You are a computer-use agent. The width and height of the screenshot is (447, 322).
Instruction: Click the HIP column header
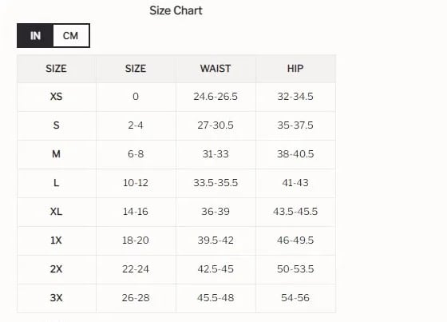295,69
